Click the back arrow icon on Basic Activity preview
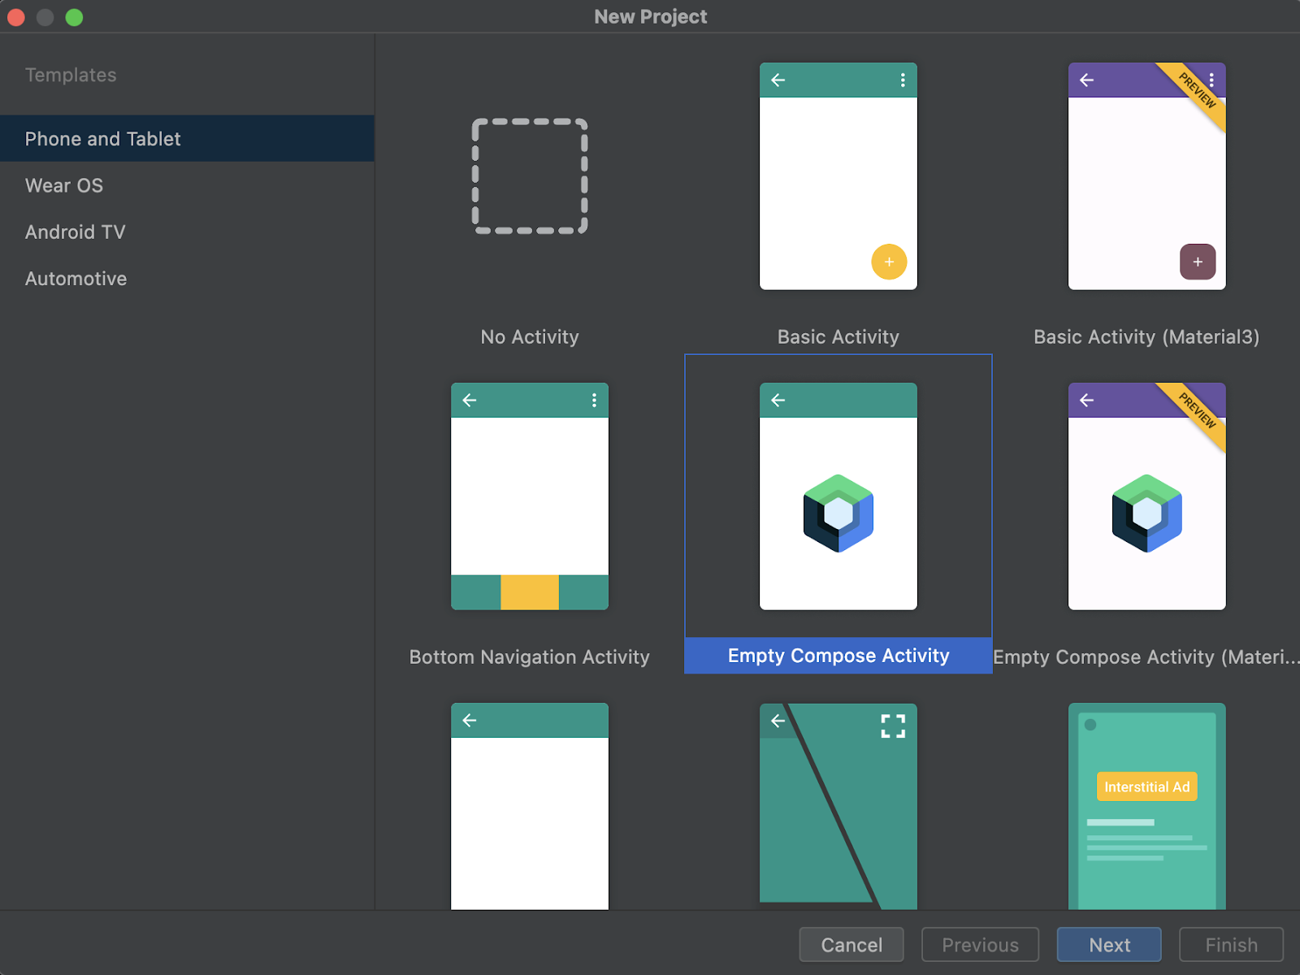This screenshot has height=975, width=1300. pyautogui.click(x=778, y=80)
